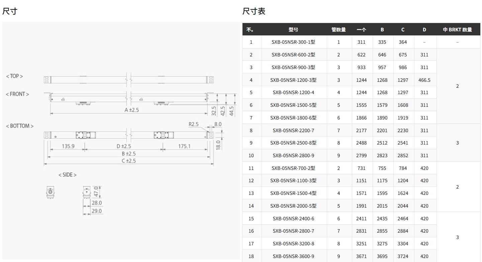Select model SXB-05NSR-300-1型 in the table
The image size is (482, 262).
coord(293,42)
